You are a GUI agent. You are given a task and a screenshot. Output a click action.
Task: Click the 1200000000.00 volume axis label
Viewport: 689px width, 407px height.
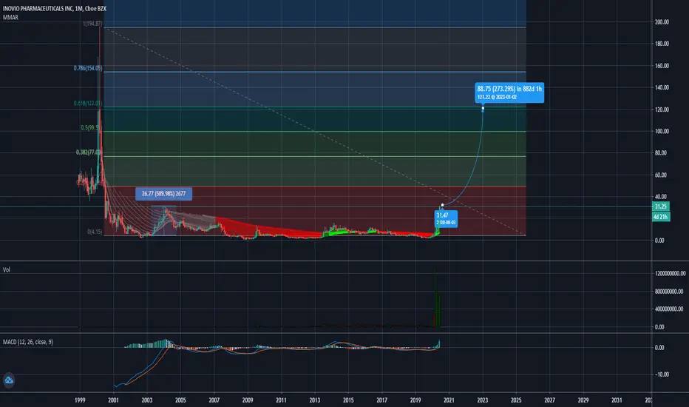coord(670,274)
